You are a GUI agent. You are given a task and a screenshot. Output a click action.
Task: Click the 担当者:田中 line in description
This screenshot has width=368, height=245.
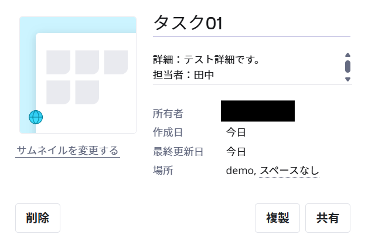[x=183, y=75]
